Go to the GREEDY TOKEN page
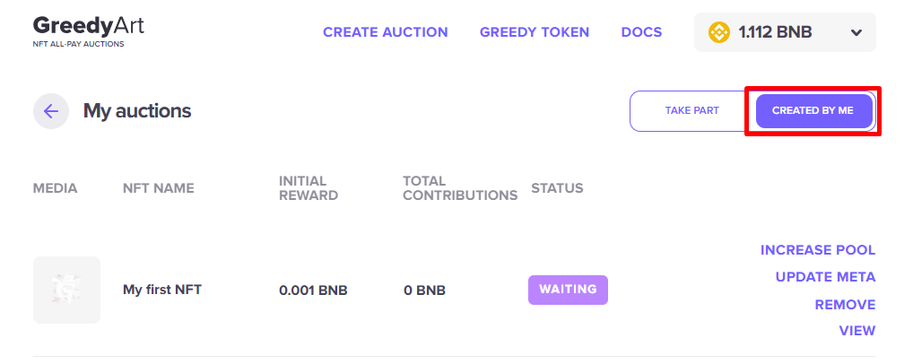913x364 pixels. coord(535,32)
